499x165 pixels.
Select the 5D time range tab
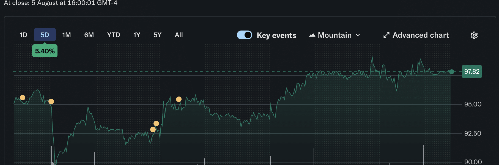point(45,35)
